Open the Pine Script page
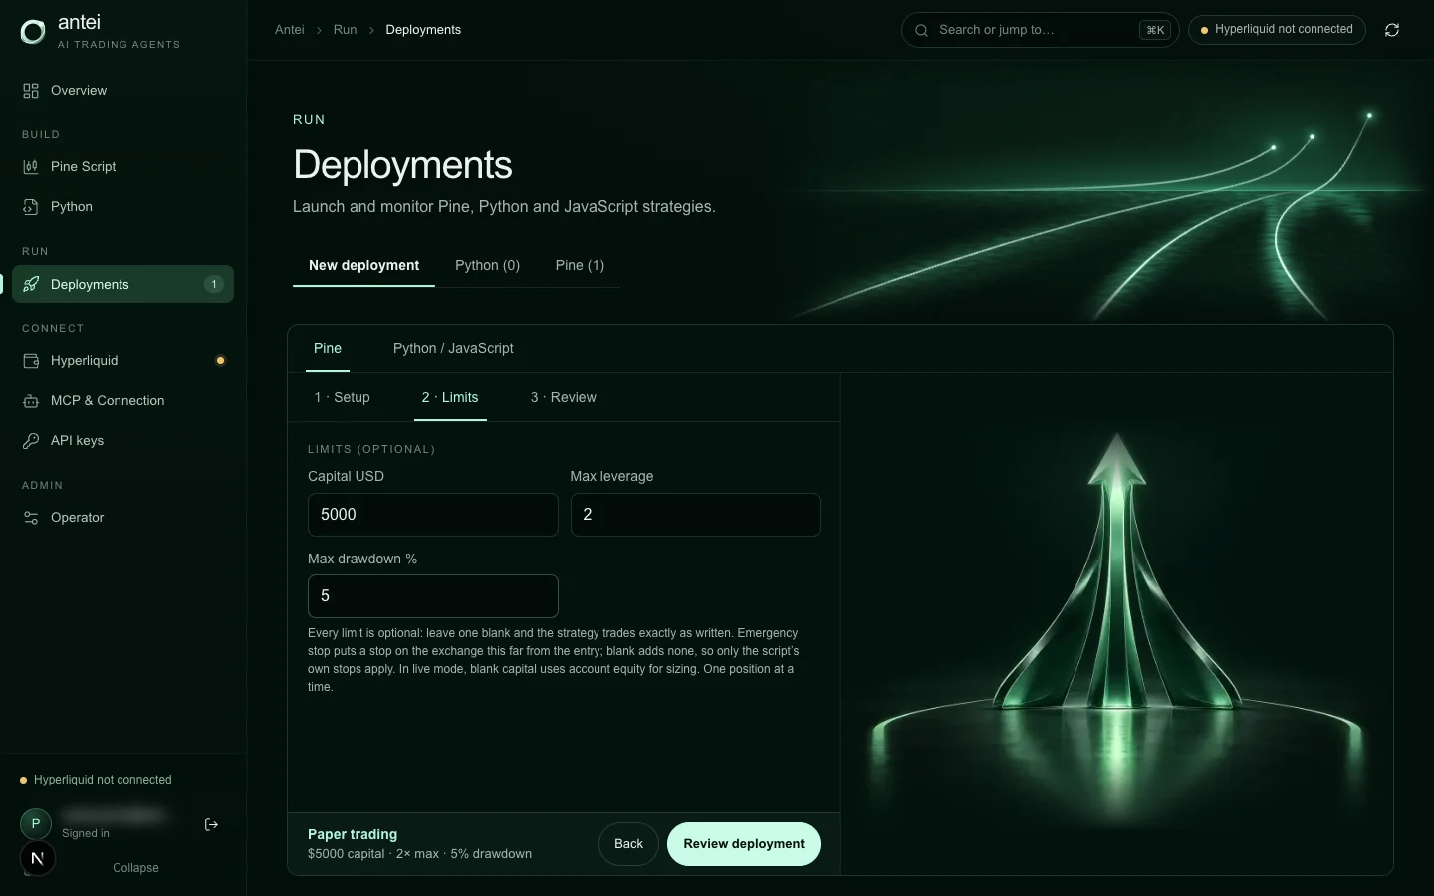This screenshot has height=896, width=1434. click(122, 167)
